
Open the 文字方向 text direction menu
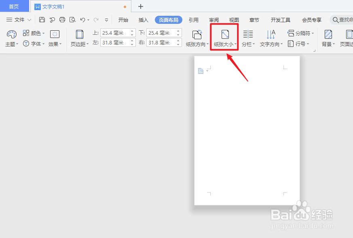pos(271,38)
